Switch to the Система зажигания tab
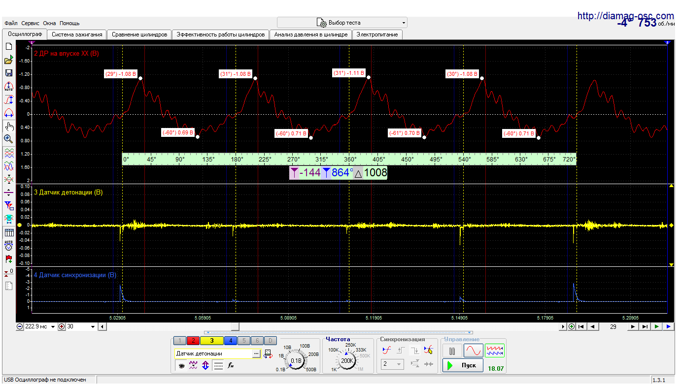 (x=77, y=34)
